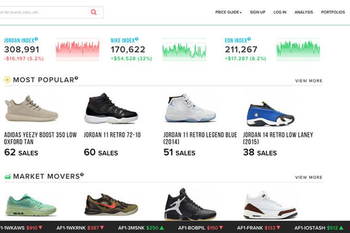Click the EON Index heading
The height and width of the screenshot is (233, 350).
[236, 41]
